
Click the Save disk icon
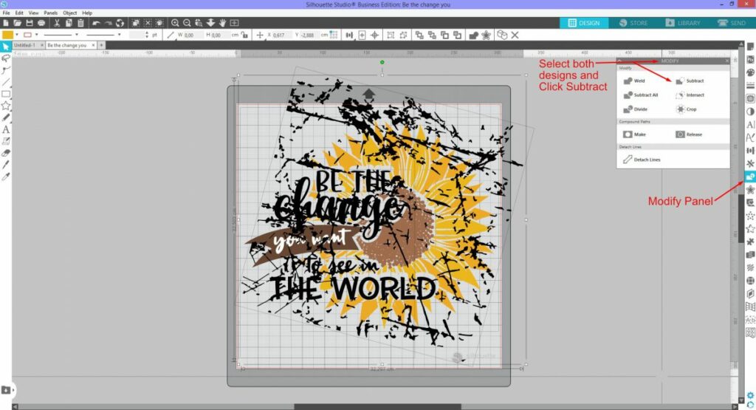28,24
